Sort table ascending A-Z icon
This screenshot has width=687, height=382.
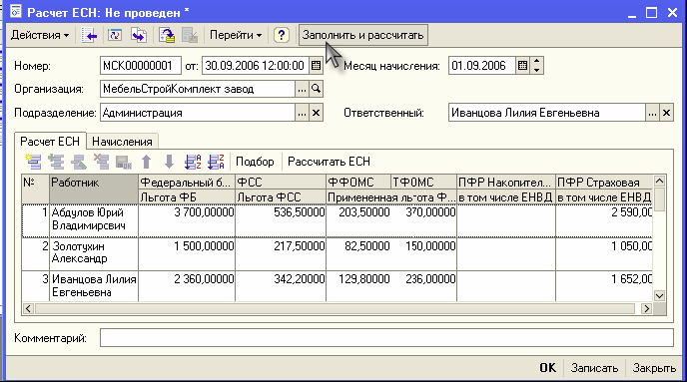click(x=193, y=162)
